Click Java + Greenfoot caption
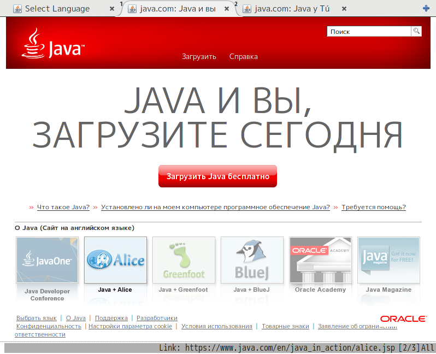The height and width of the screenshot is (354, 436). click(183, 290)
